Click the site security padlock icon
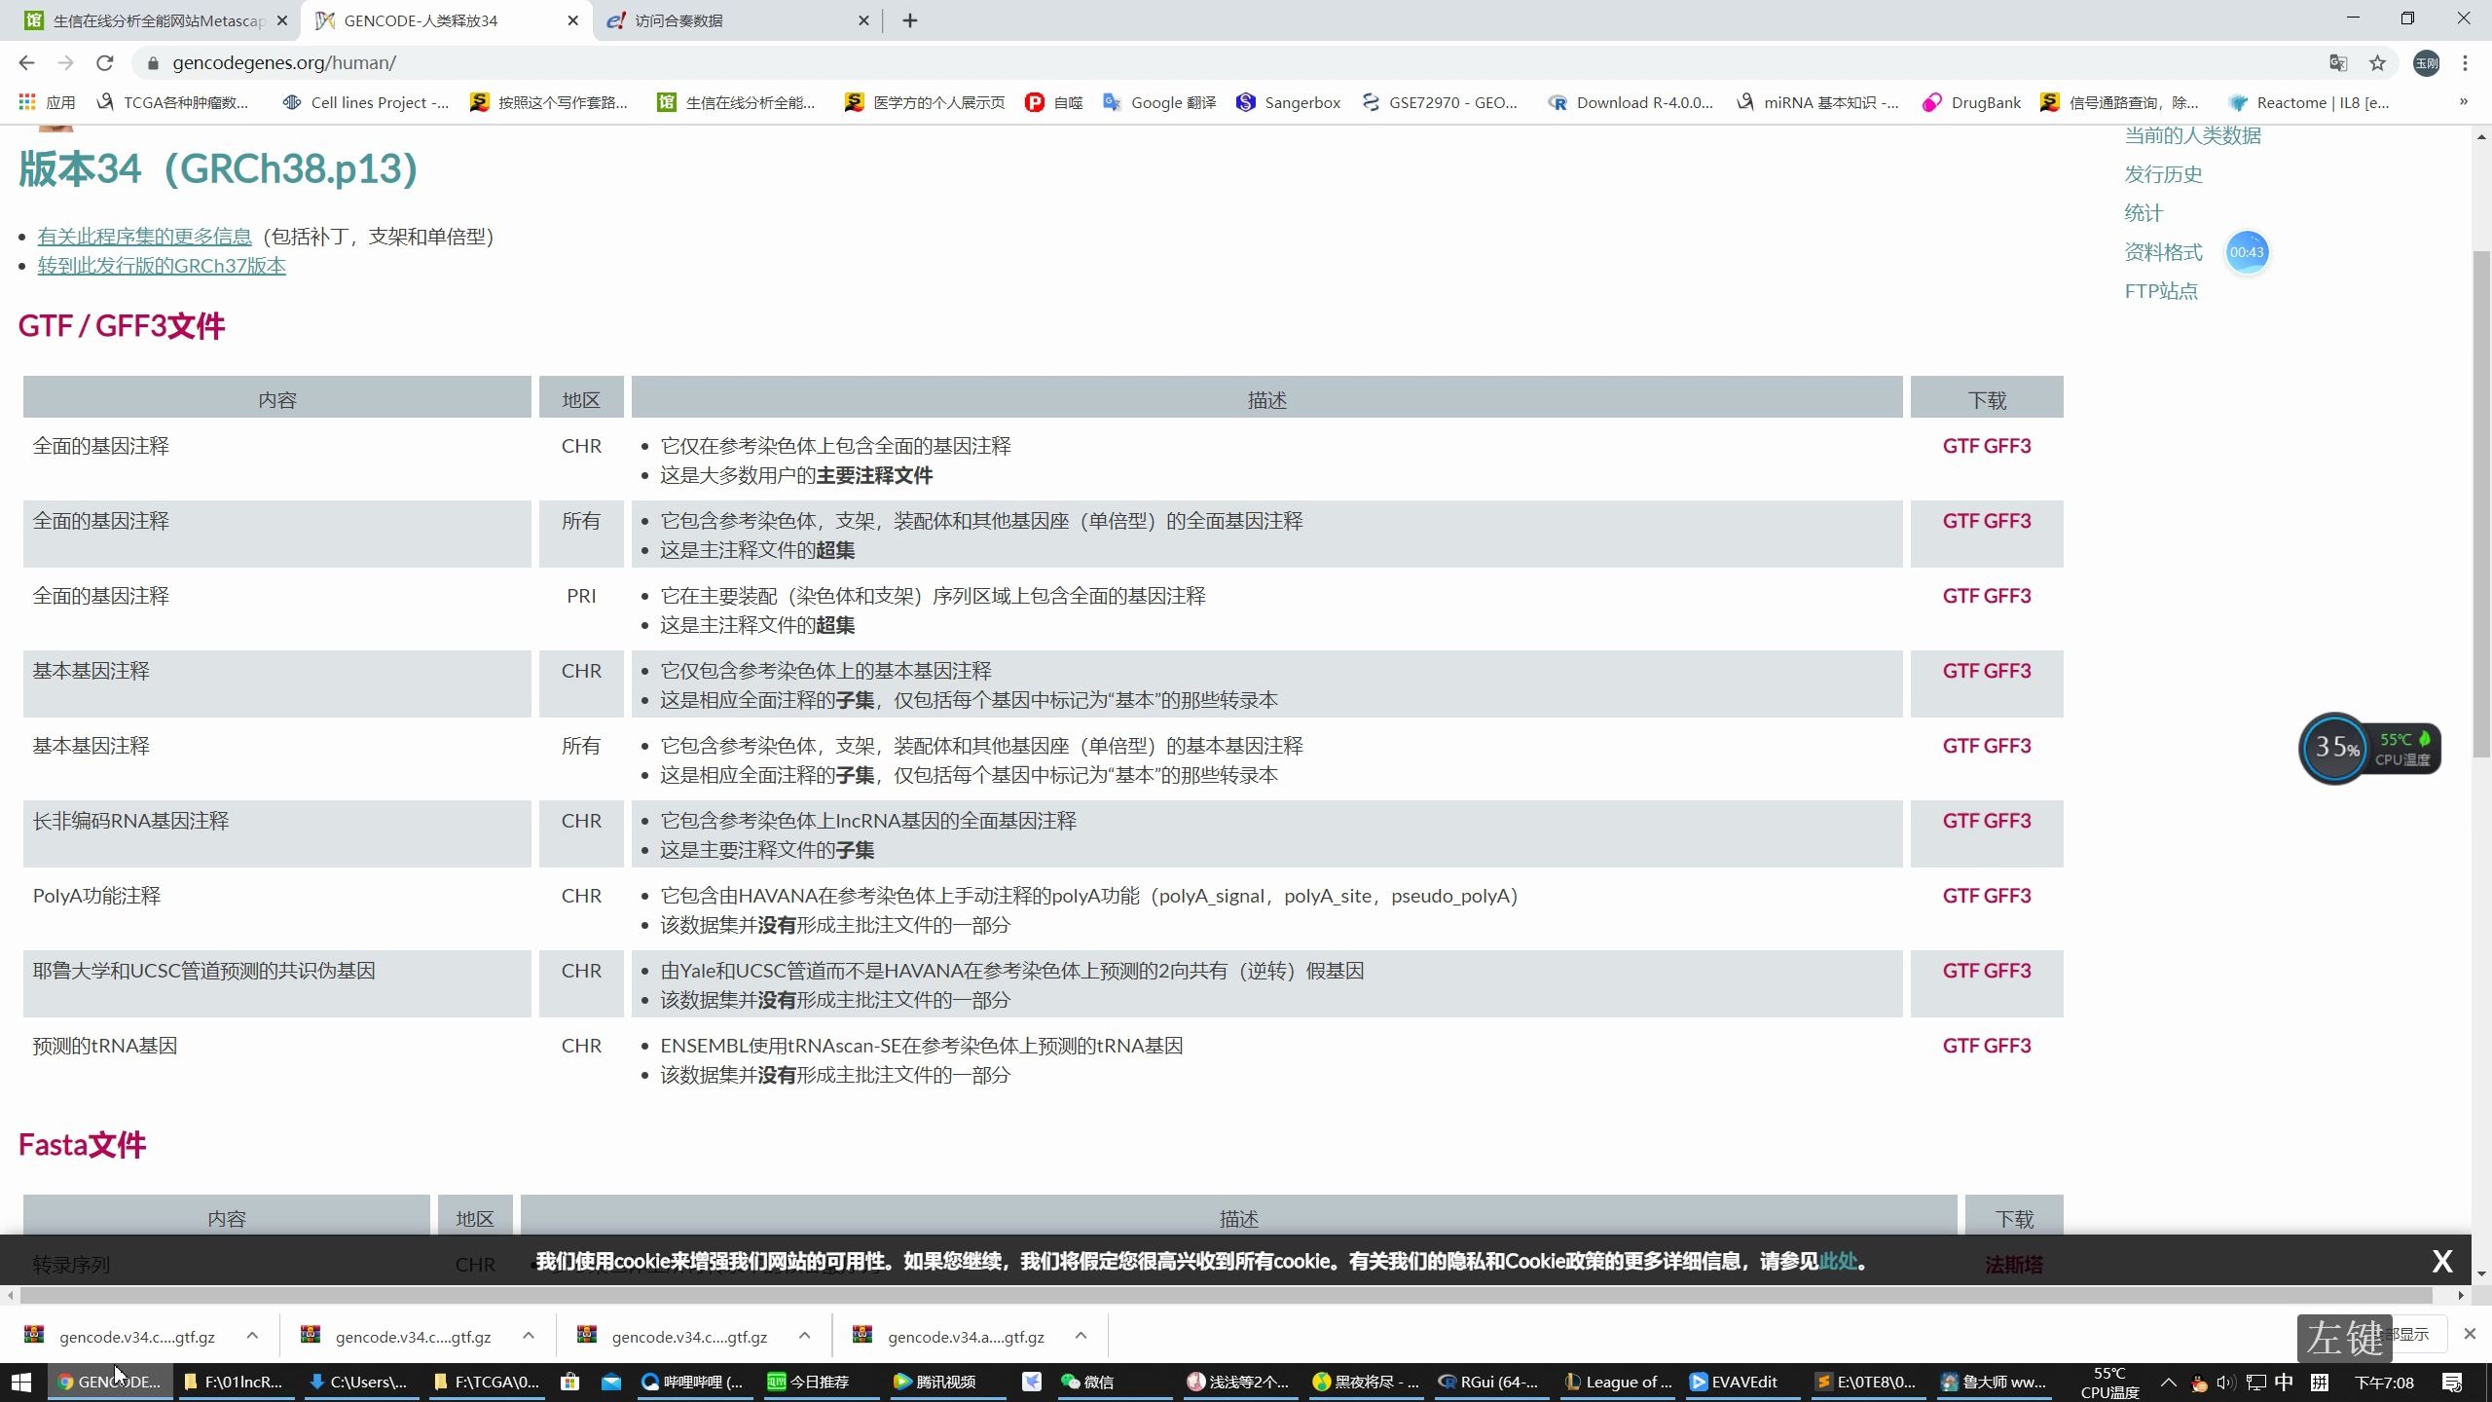The height and width of the screenshot is (1402, 2492). pyautogui.click(x=153, y=62)
